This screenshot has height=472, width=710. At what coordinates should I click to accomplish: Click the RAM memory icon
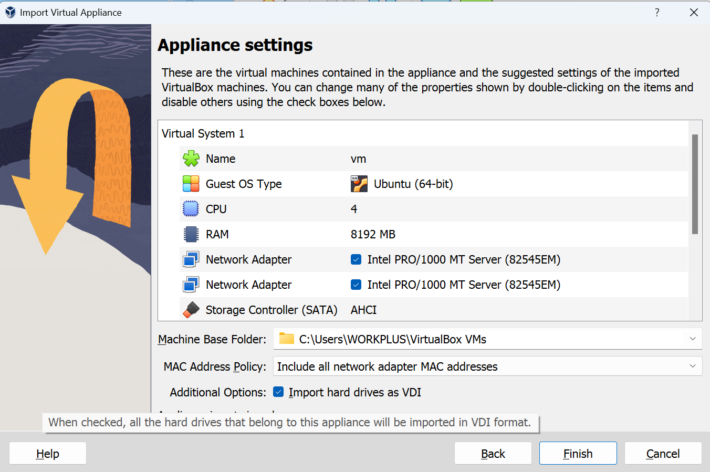coord(191,234)
